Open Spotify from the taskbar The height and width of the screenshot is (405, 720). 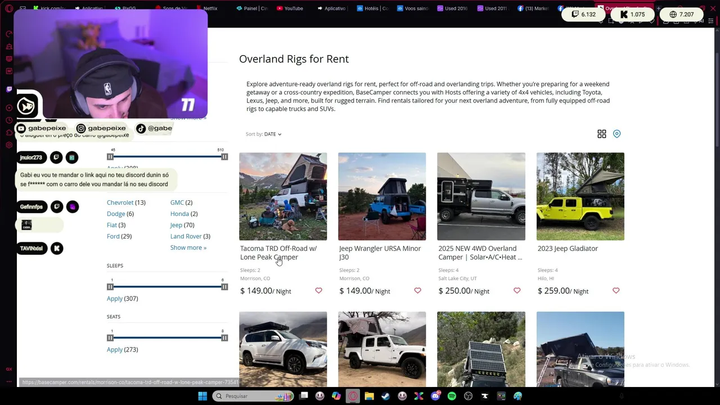pyautogui.click(x=452, y=396)
